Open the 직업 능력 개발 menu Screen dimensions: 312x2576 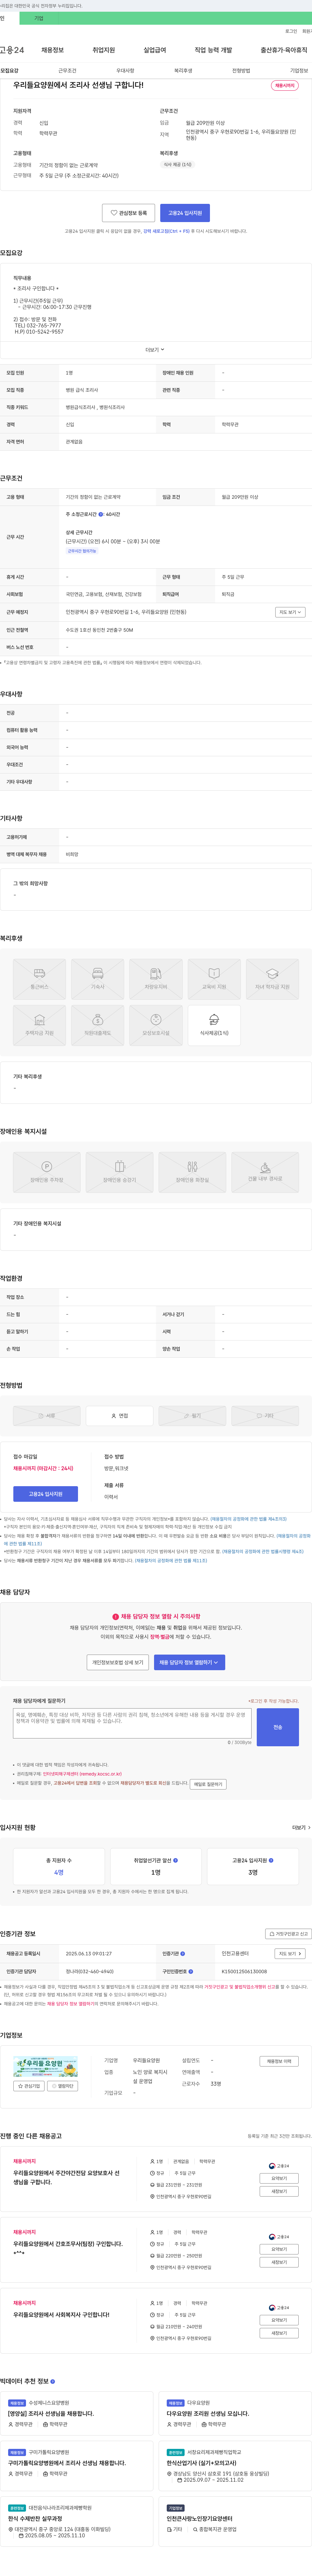tap(213, 50)
